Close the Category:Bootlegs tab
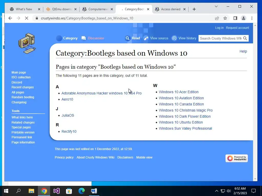Viewport: 262px width, 196px height. (148, 9)
